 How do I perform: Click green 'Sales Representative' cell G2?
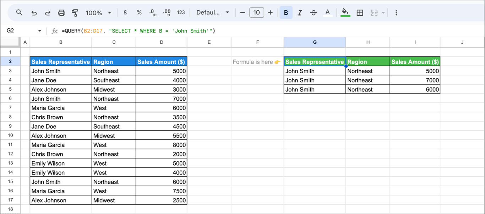click(315, 61)
